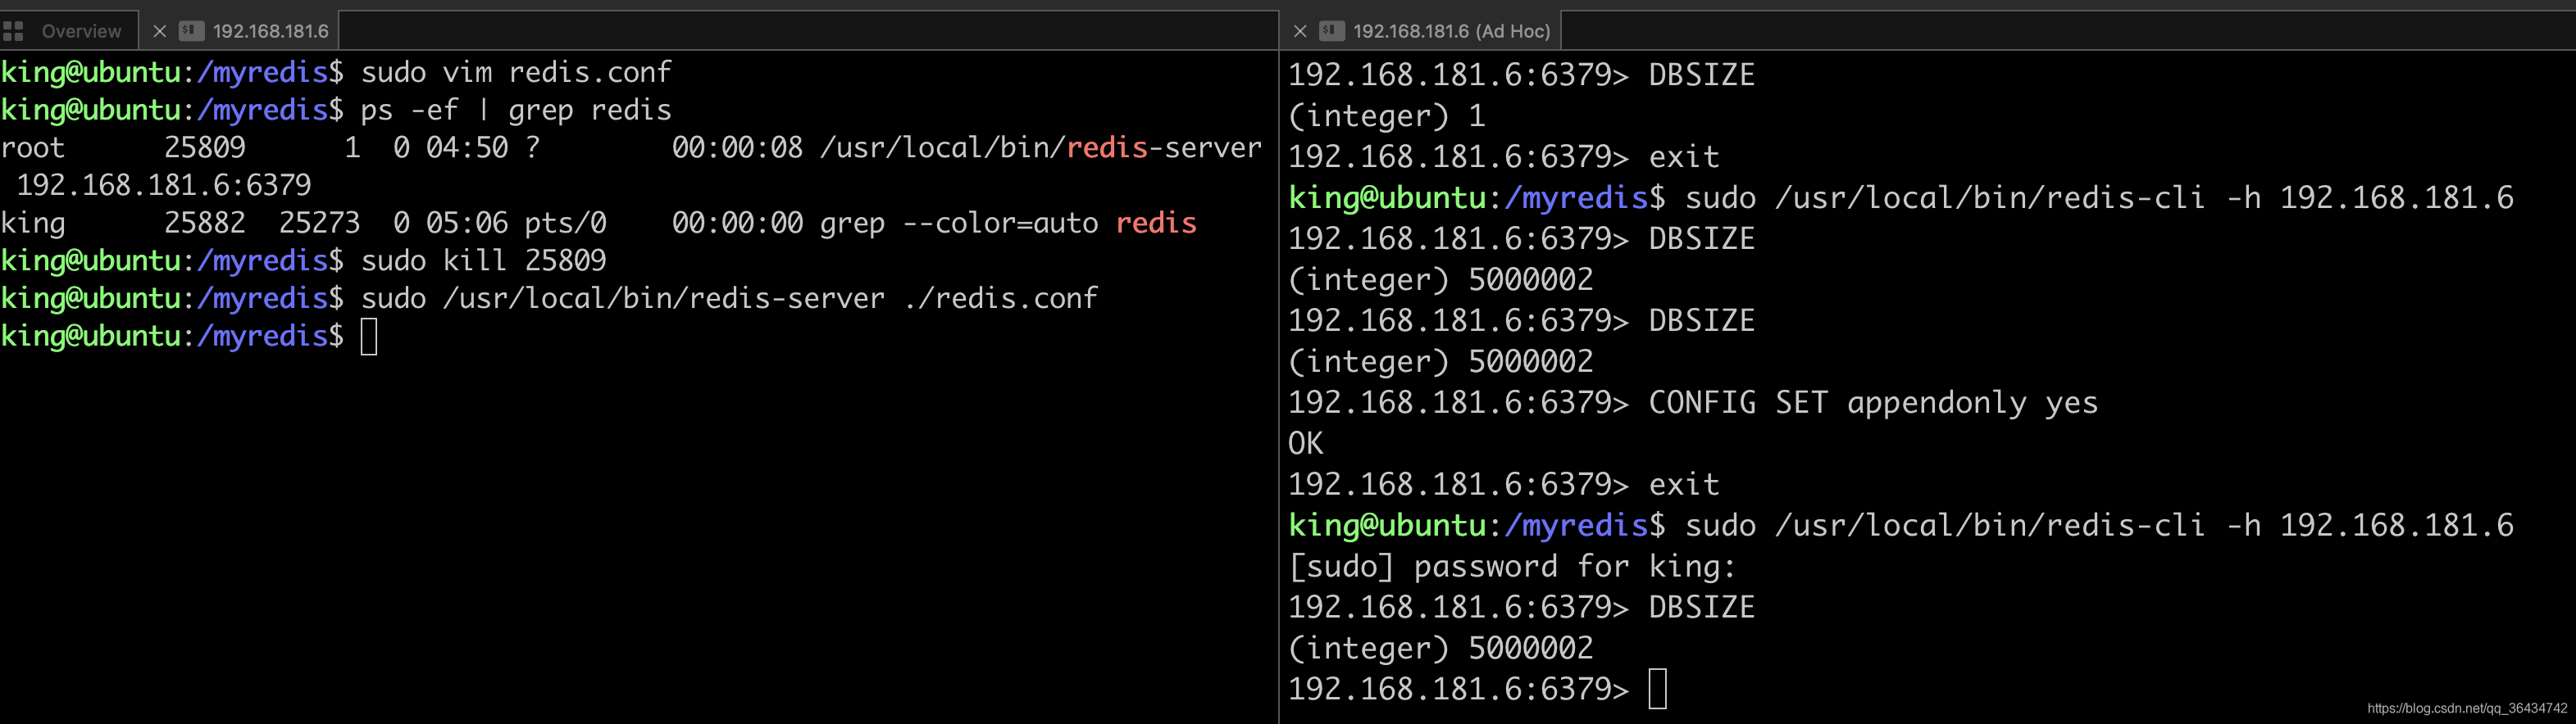
Task: Click the 'OK' response line
Action: pos(1305,443)
